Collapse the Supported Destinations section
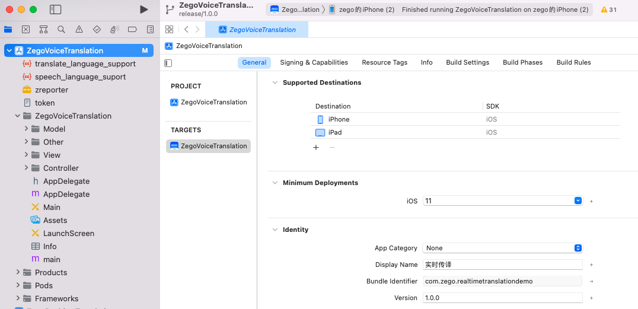 275,82
